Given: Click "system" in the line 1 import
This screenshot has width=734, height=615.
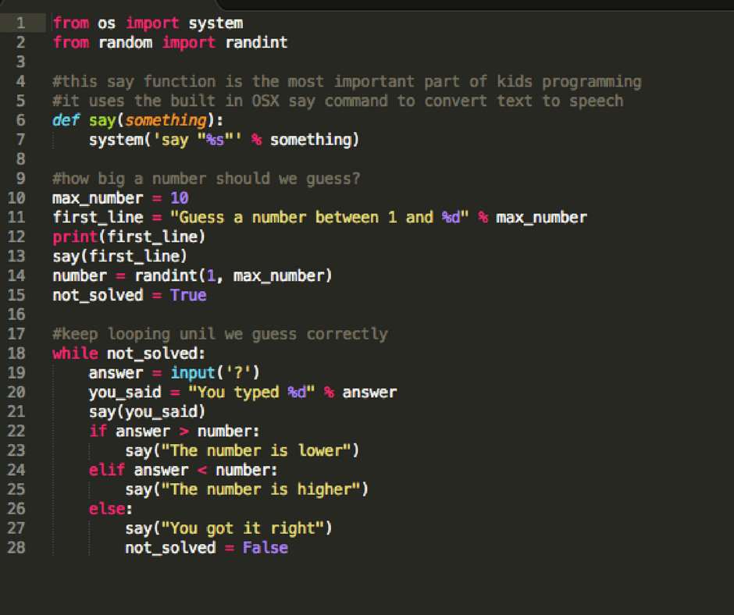Looking at the screenshot, I should click(216, 23).
